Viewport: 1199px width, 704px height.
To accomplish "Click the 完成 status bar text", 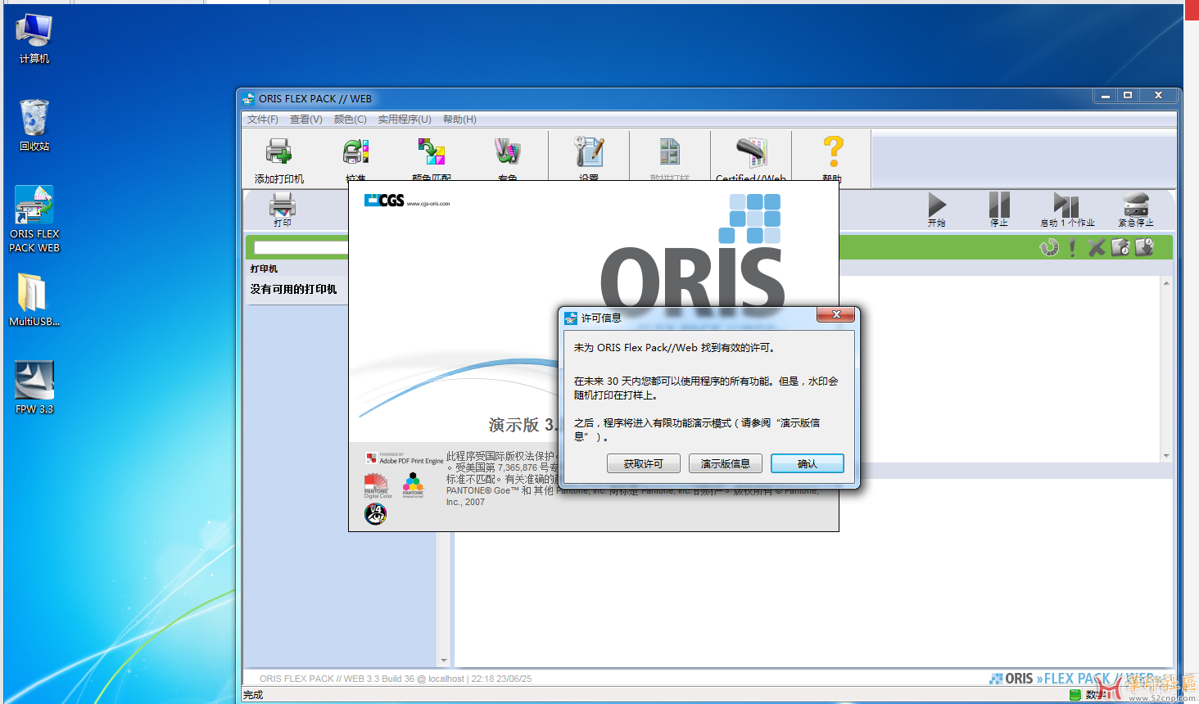I will [x=253, y=695].
